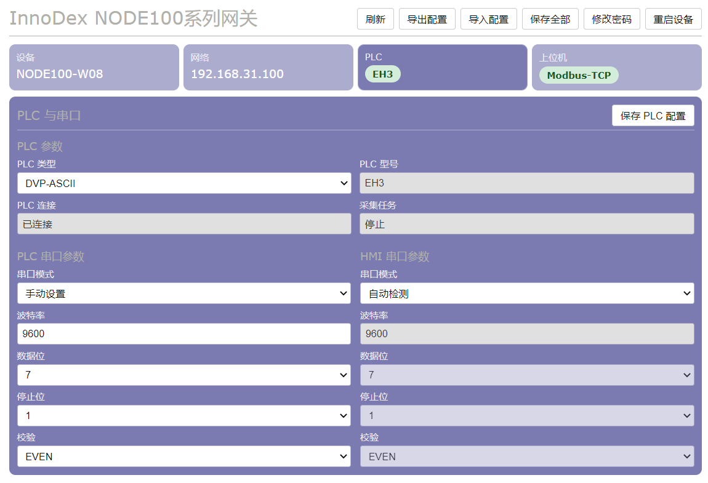Screen dimensions: 708x483
Task: Click the PLC 型号 EH3 field
Action: tap(527, 183)
